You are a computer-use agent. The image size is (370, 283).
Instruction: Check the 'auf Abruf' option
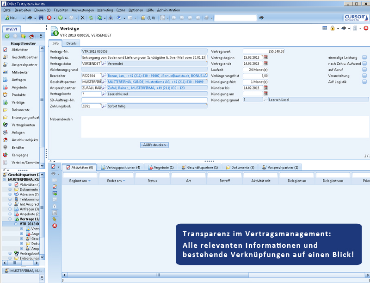click(364, 69)
